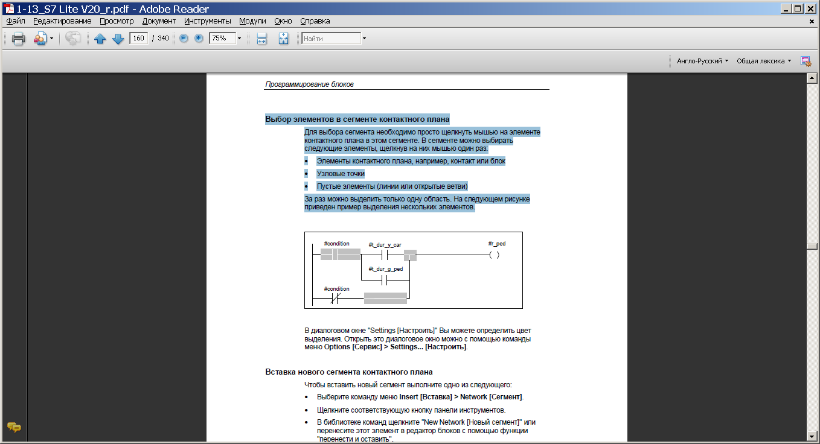Go to previous page with up arrow
Viewport: 820px width, 444px height.
[100, 39]
